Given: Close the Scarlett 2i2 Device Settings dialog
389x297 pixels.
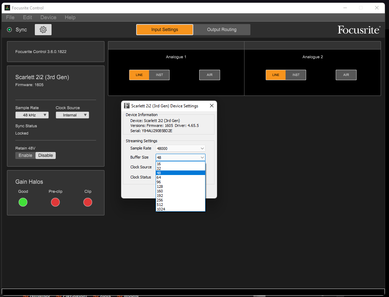Looking at the screenshot, I should 212,106.
